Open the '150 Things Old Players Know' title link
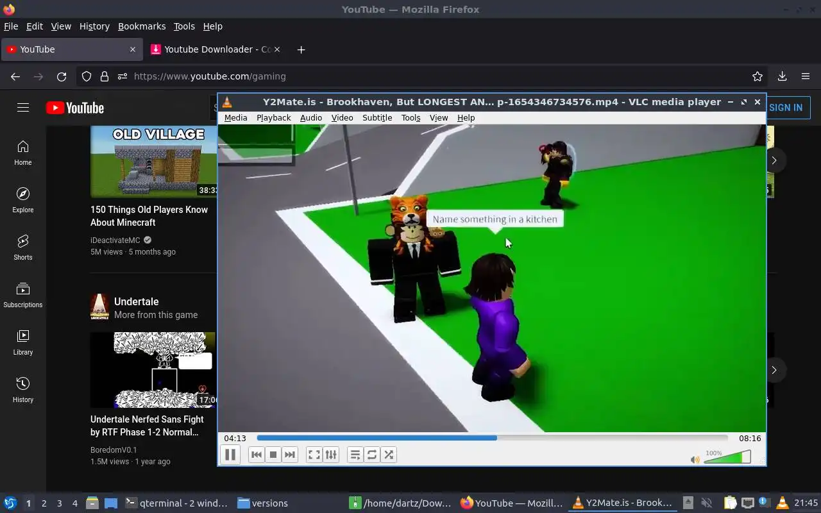Image resolution: width=821 pixels, height=513 pixels. (x=149, y=216)
